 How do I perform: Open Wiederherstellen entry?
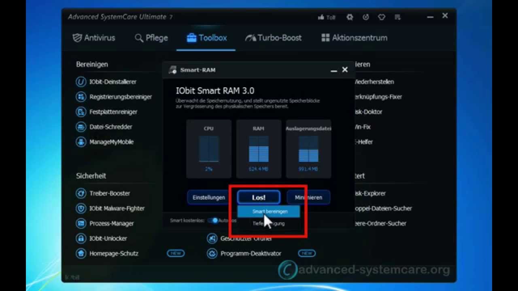374,82
